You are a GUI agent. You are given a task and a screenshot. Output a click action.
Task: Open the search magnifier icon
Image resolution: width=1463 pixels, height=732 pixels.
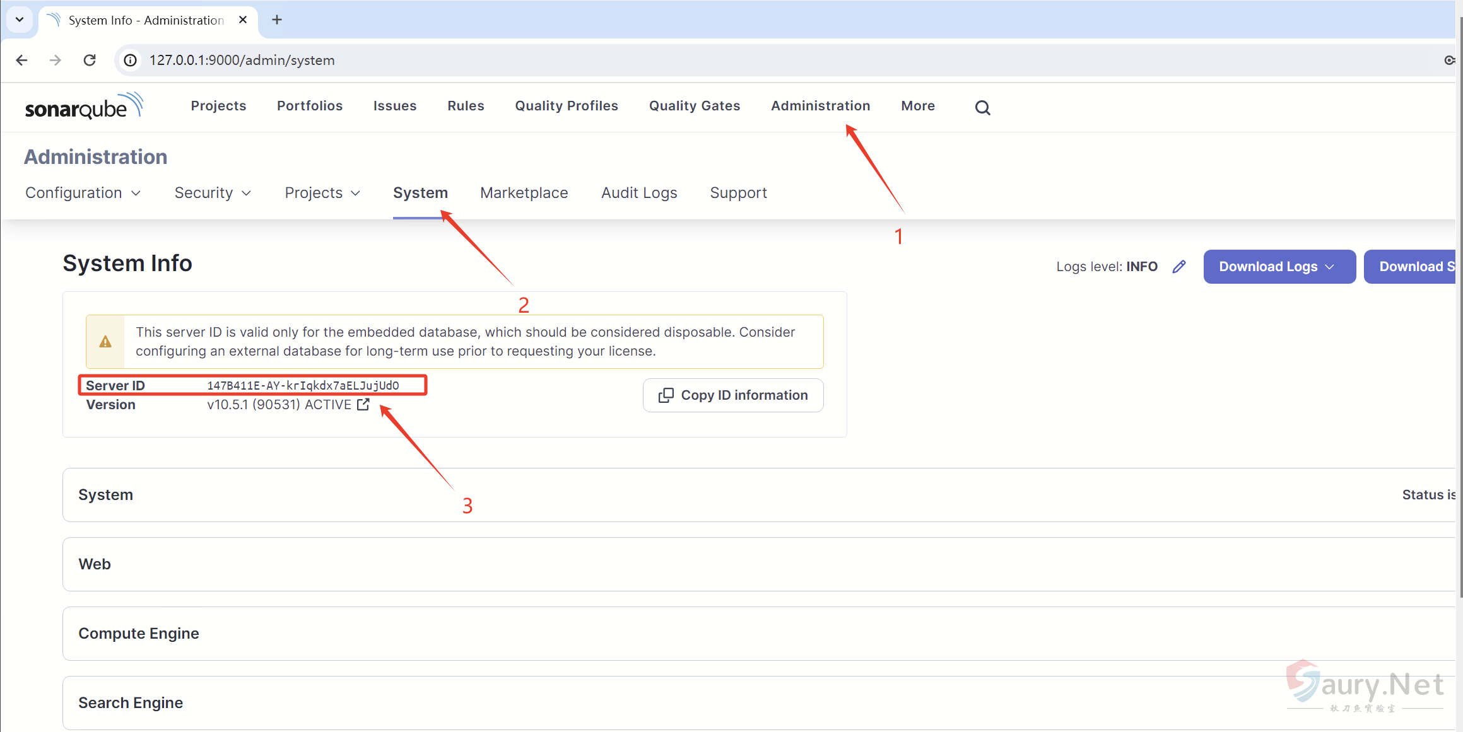pos(982,108)
